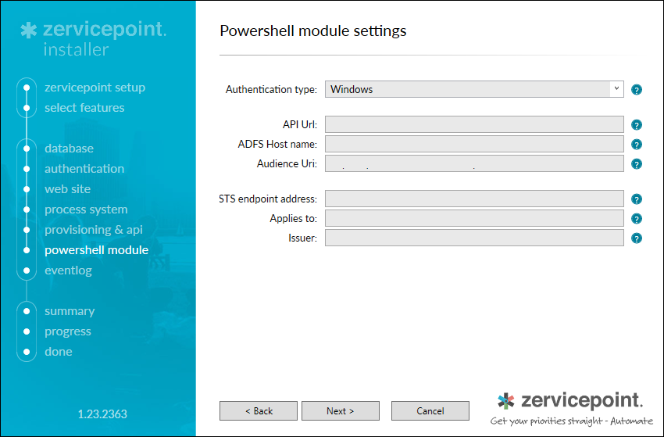
Task: Select the progress step
Action: [x=68, y=331]
